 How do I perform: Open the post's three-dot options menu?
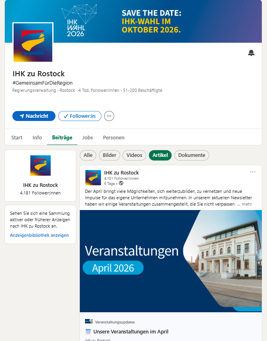253,172
